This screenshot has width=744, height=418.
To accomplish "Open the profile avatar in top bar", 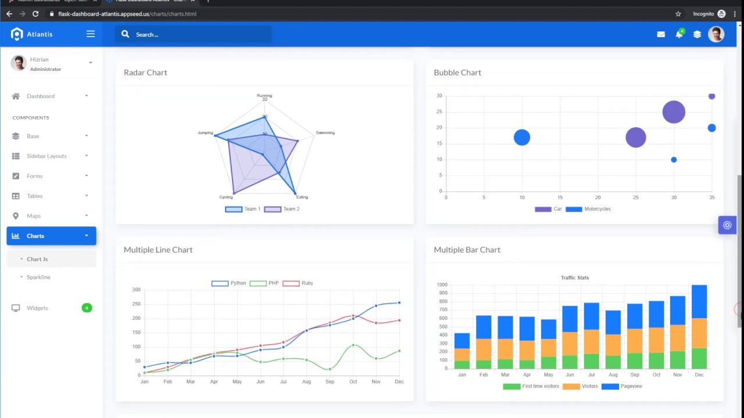I will pos(716,34).
